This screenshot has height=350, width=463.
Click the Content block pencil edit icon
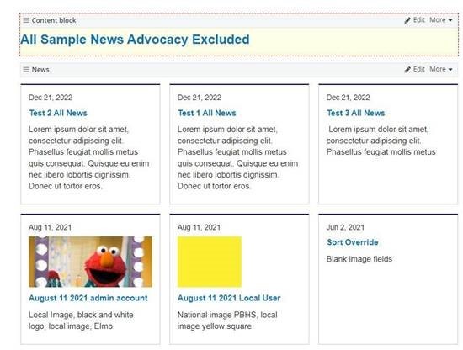pos(407,20)
